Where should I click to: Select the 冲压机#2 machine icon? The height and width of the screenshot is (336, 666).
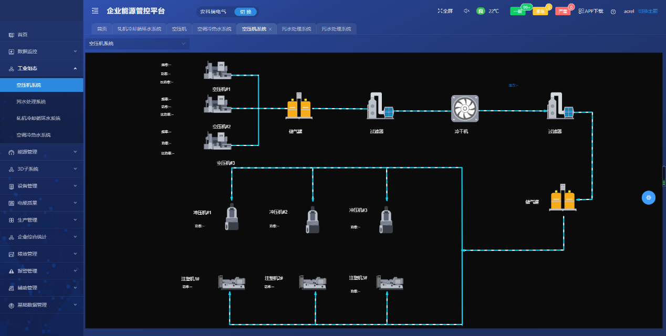(x=313, y=220)
